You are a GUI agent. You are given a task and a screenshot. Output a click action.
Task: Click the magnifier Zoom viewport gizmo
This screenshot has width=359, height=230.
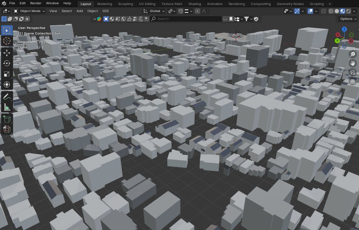pyautogui.click(x=353, y=54)
